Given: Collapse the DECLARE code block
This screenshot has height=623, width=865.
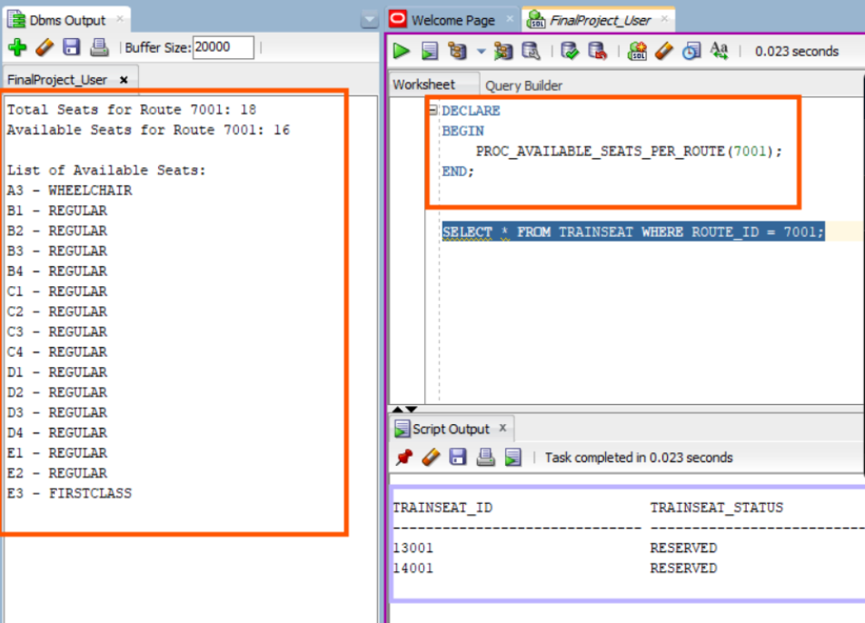Looking at the screenshot, I should pyautogui.click(x=432, y=110).
